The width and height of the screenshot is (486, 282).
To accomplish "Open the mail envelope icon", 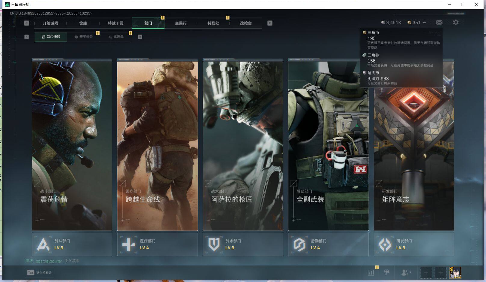I will pos(439,23).
